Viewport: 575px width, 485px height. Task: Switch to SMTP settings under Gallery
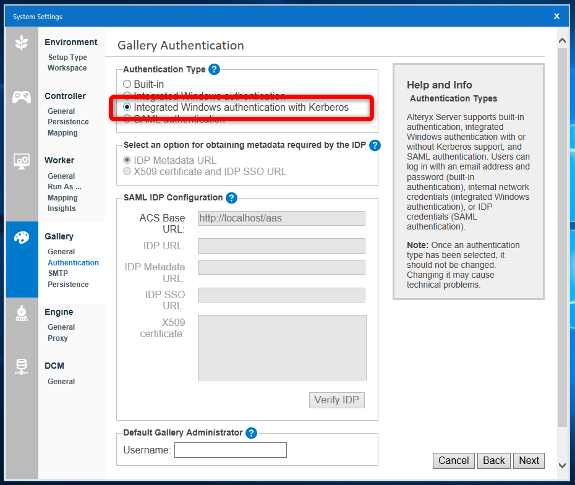[57, 273]
